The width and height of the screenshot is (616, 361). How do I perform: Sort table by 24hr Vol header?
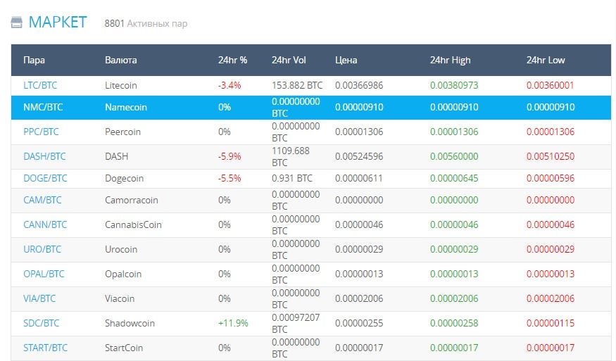click(289, 60)
